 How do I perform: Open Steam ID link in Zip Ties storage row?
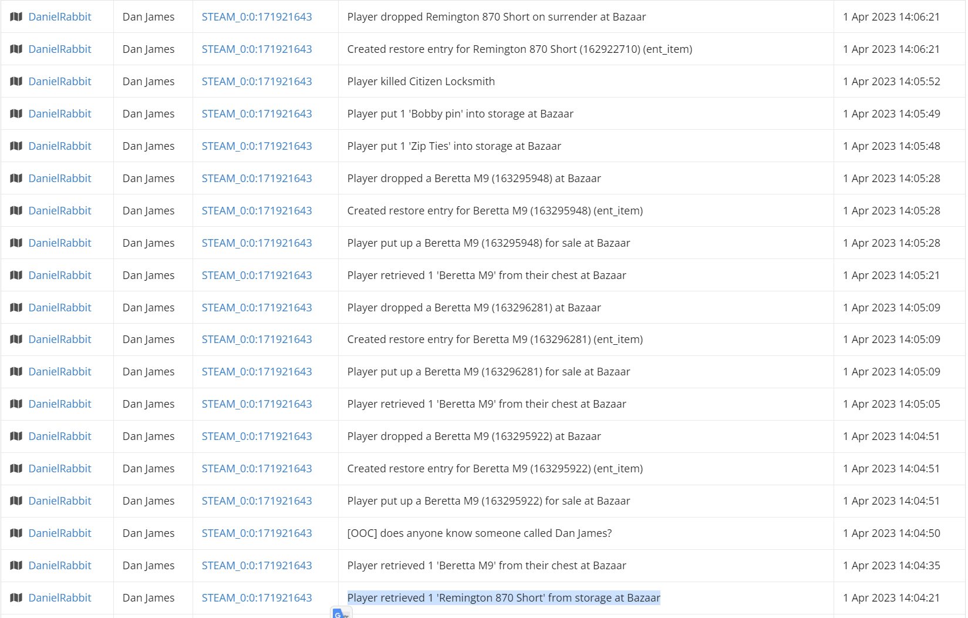pos(257,146)
